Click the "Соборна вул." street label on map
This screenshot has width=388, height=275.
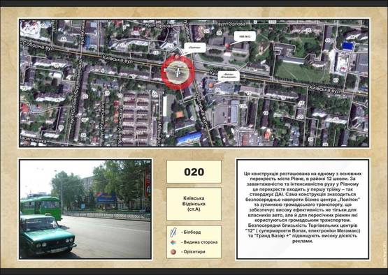tap(38, 46)
